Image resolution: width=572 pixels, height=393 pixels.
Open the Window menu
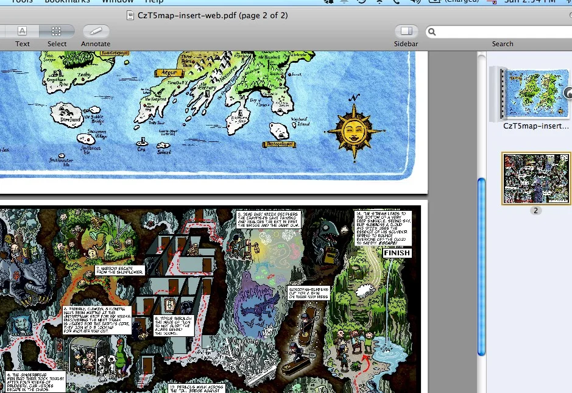(118, 1)
